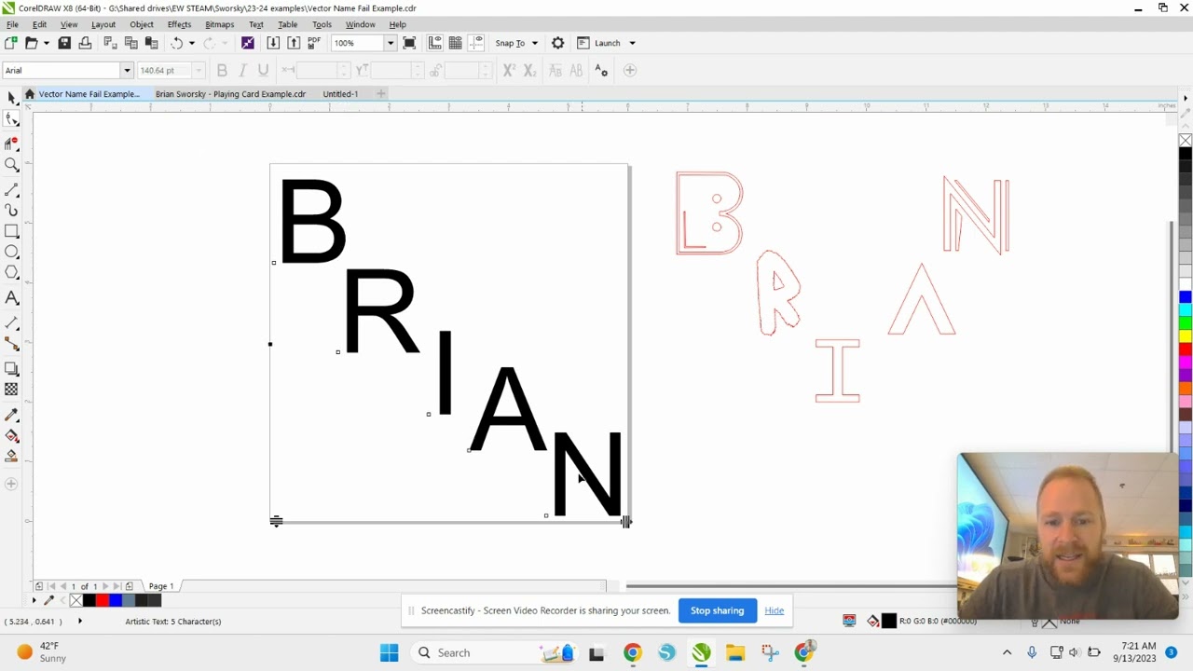Image resolution: width=1193 pixels, height=671 pixels.
Task: Open the Windows Start menu
Action: [x=389, y=652]
